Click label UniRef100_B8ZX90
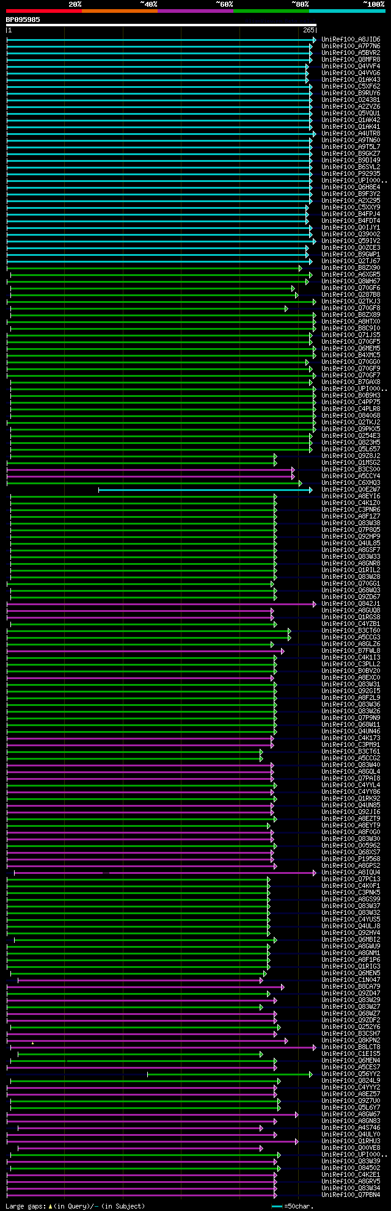Image resolution: width=391 pixels, height=1211 pixels. (x=351, y=268)
